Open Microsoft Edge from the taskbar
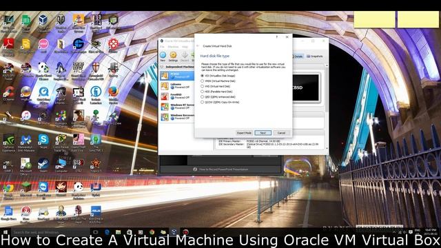The width and height of the screenshot is (441, 248). [x=107, y=232]
